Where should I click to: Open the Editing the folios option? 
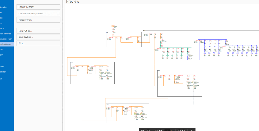coord(38,7)
